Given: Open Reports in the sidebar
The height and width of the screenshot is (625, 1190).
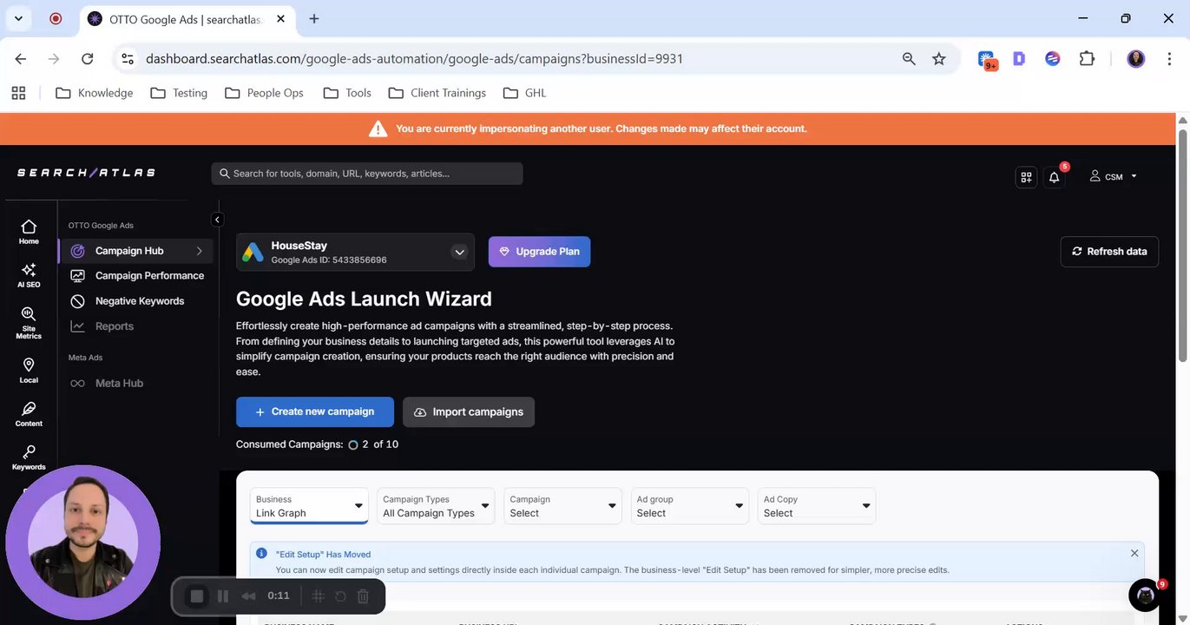Looking at the screenshot, I should point(102,326).
